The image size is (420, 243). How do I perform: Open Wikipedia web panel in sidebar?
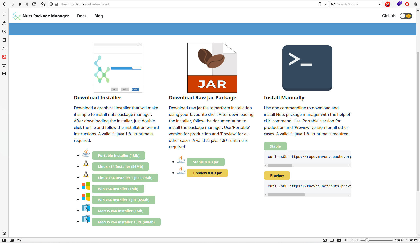[x=4, y=65]
